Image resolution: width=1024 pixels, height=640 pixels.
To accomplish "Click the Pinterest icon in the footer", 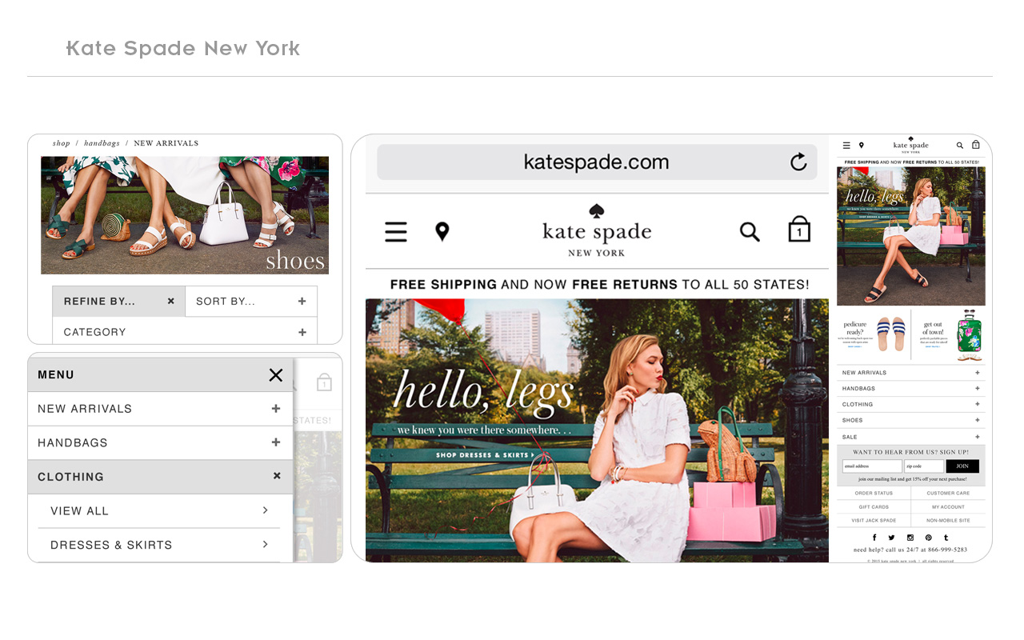I will pos(929,538).
